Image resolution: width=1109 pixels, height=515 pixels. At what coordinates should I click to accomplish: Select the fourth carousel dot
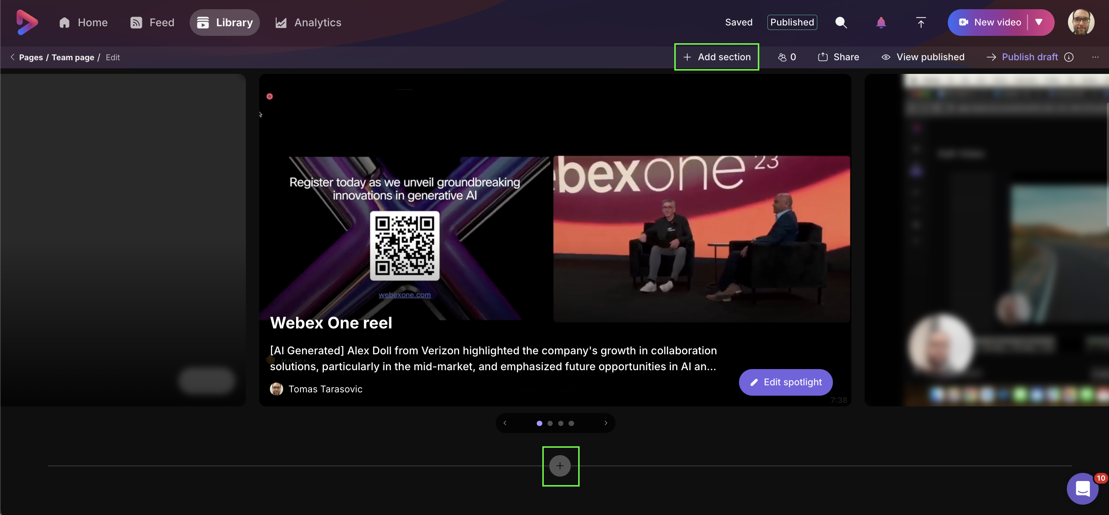tap(571, 423)
